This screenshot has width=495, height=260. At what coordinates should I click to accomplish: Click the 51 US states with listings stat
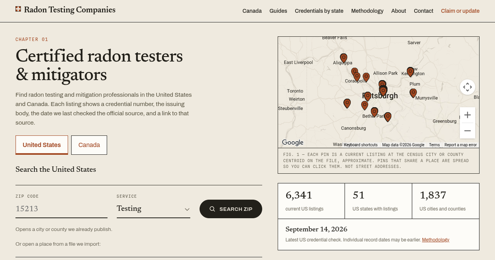pyautogui.click(x=378, y=201)
